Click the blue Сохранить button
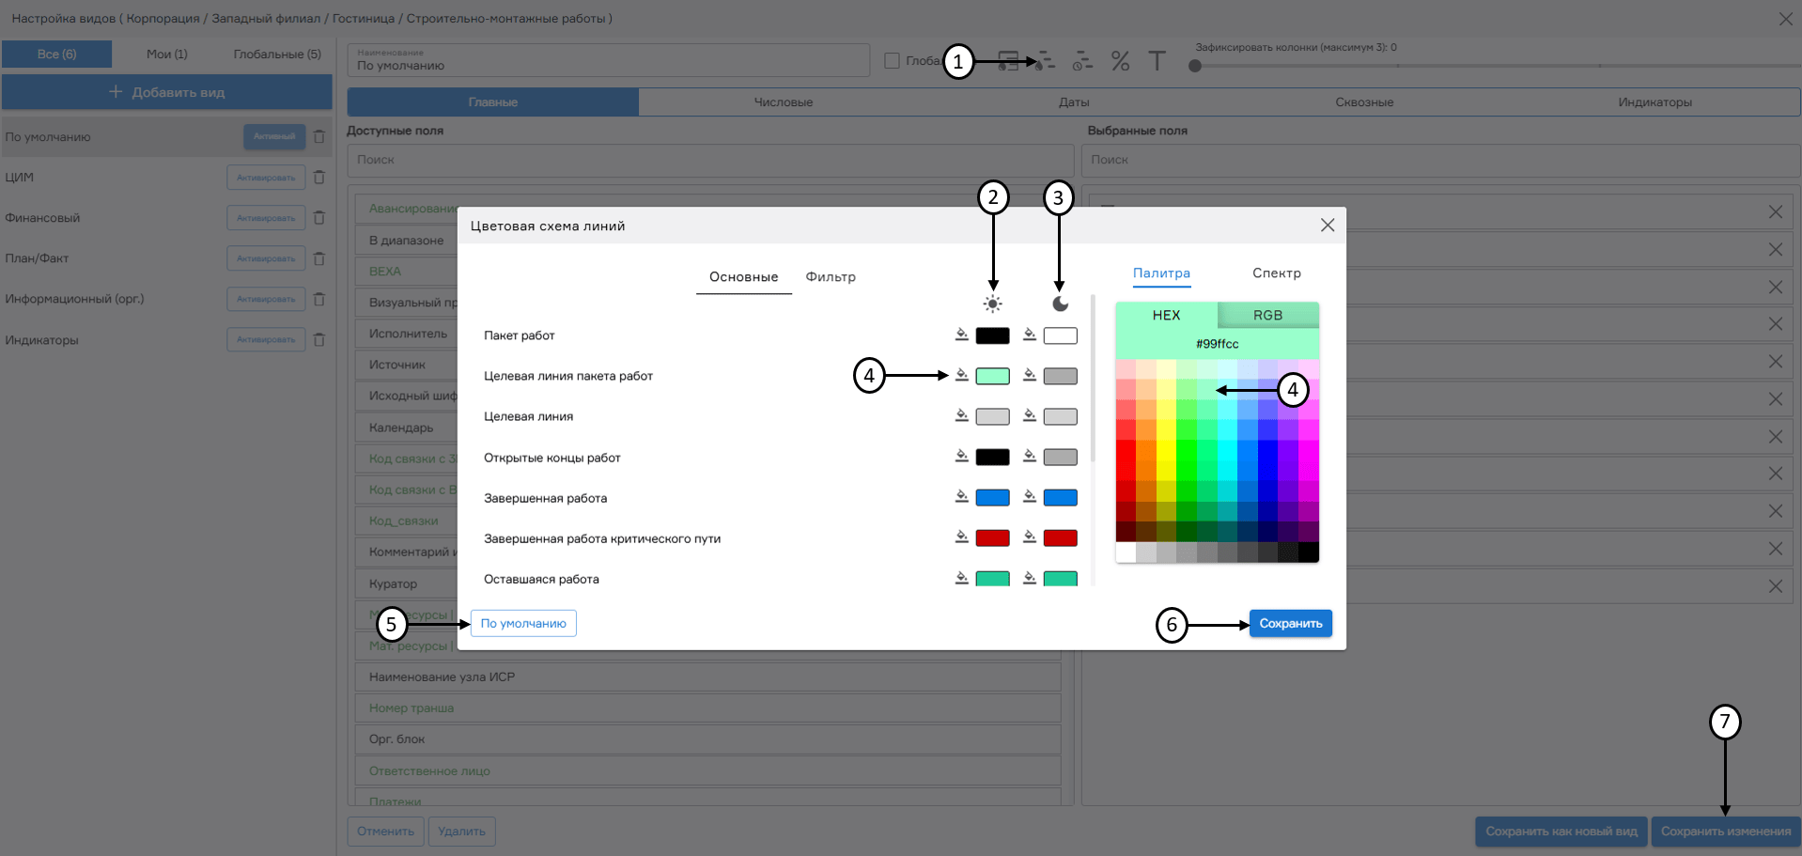Viewport: 1802px width, 856px height. coord(1290,624)
